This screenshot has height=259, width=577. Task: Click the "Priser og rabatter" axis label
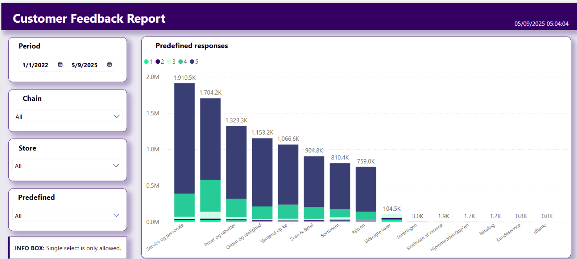(x=220, y=235)
